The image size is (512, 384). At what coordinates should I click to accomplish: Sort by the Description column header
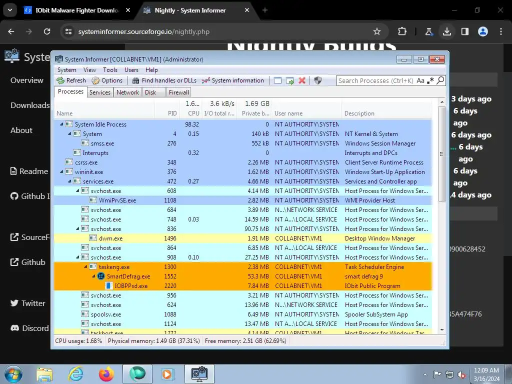pos(387,108)
